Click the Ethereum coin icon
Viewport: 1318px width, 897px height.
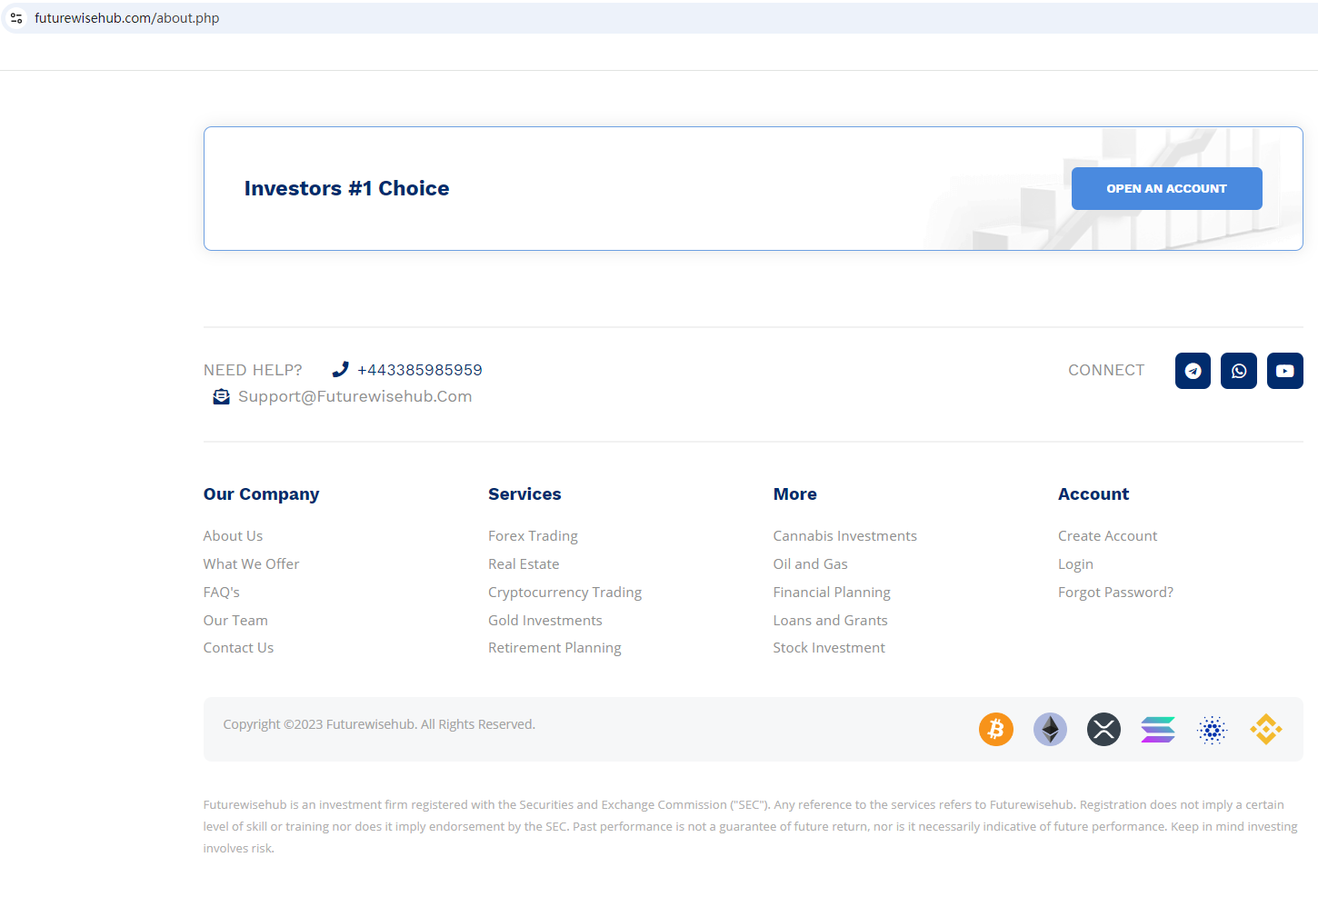1050,729
